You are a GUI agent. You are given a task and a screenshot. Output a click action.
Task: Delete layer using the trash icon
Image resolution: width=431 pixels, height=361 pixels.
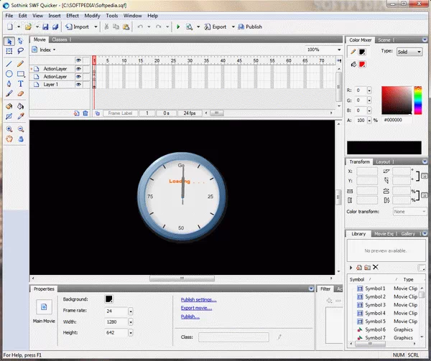[85, 113]
